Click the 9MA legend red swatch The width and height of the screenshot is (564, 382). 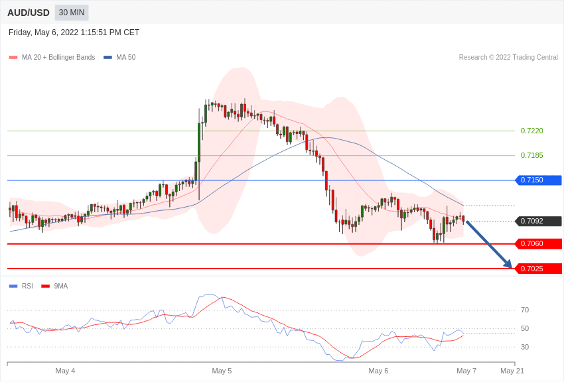(x=45, y=286)
